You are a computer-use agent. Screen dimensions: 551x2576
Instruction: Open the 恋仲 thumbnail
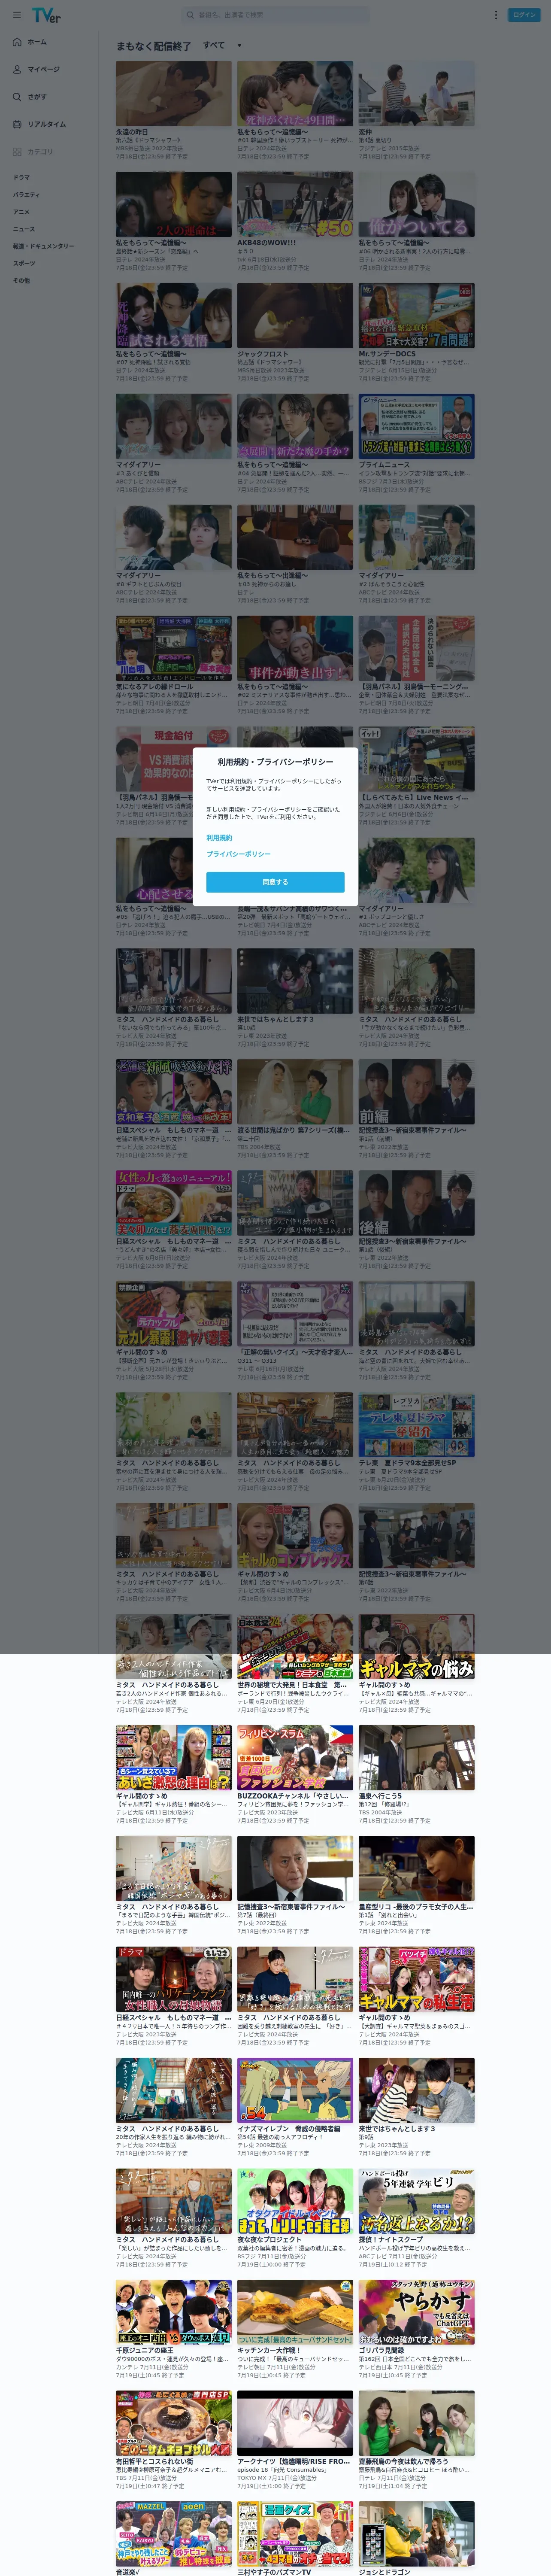pyautogui.click(x=417, y=94)
